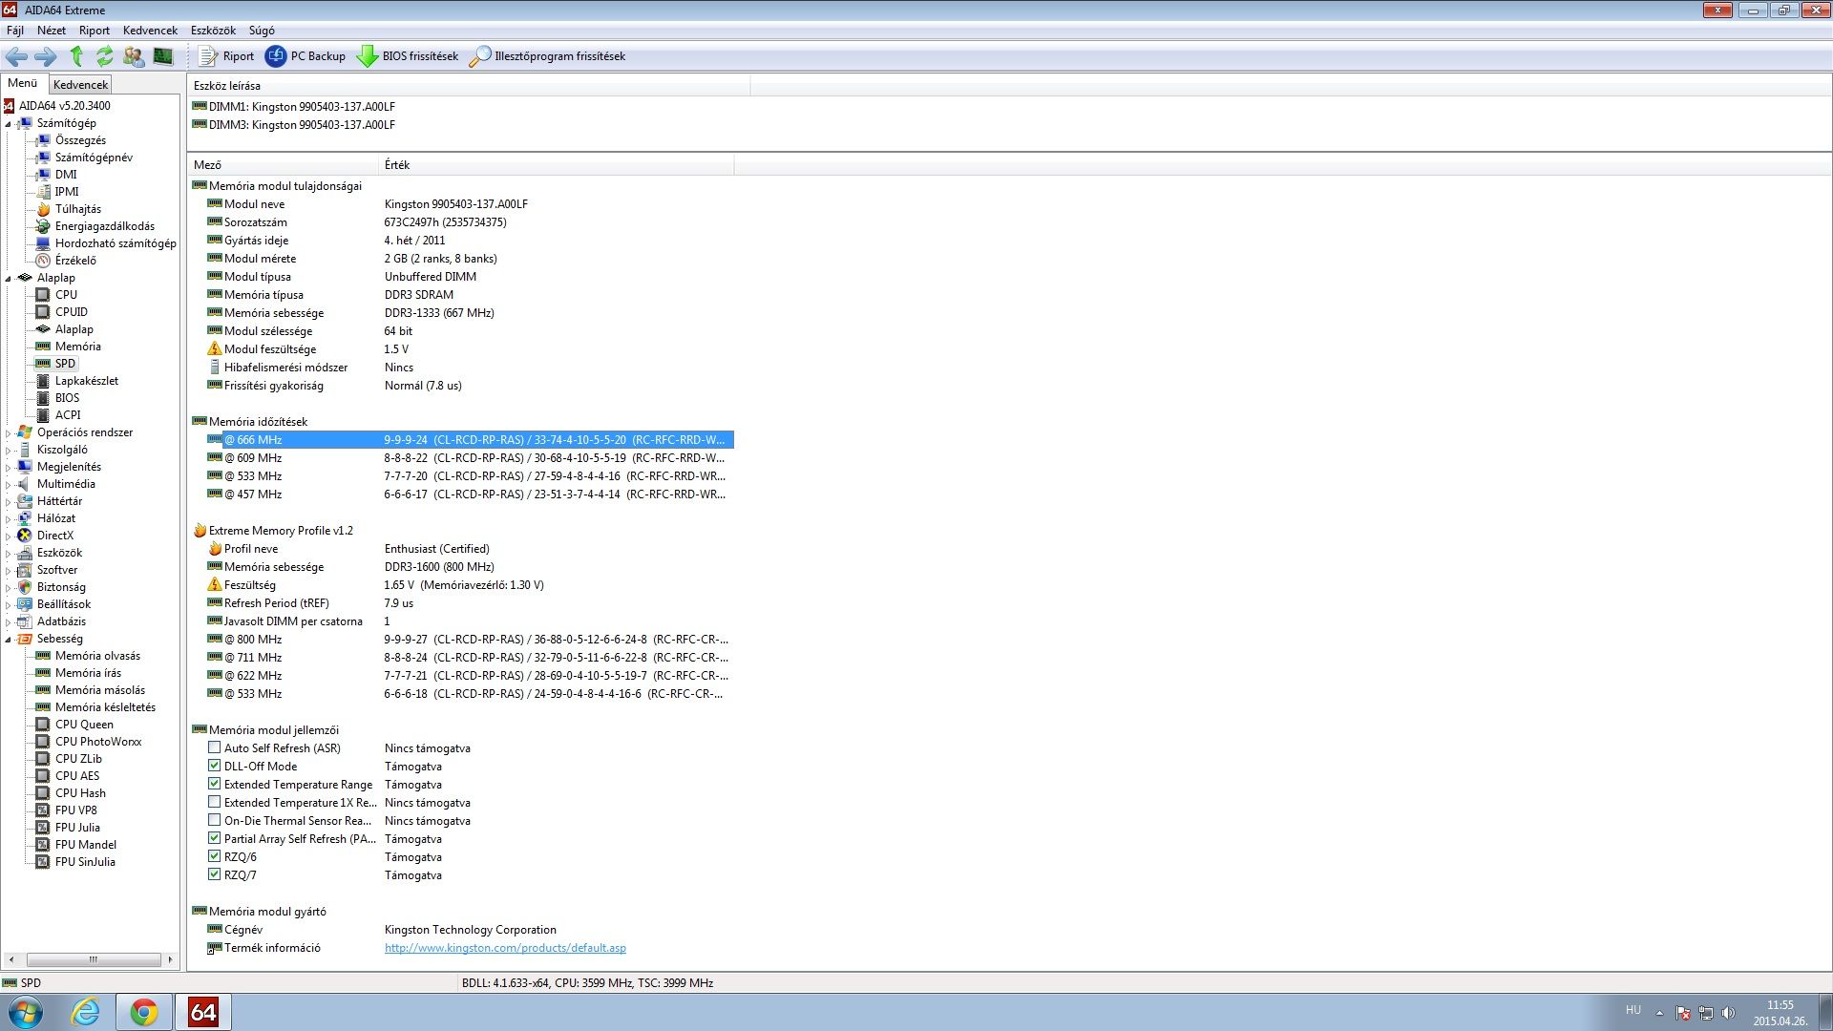The image size is (1833, 1031).
Task: Open Windows Start menu
Action: 26,1012
